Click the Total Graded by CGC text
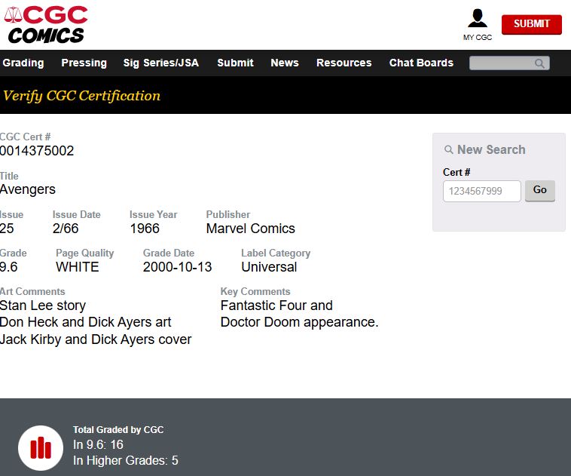 coord(118,430)
